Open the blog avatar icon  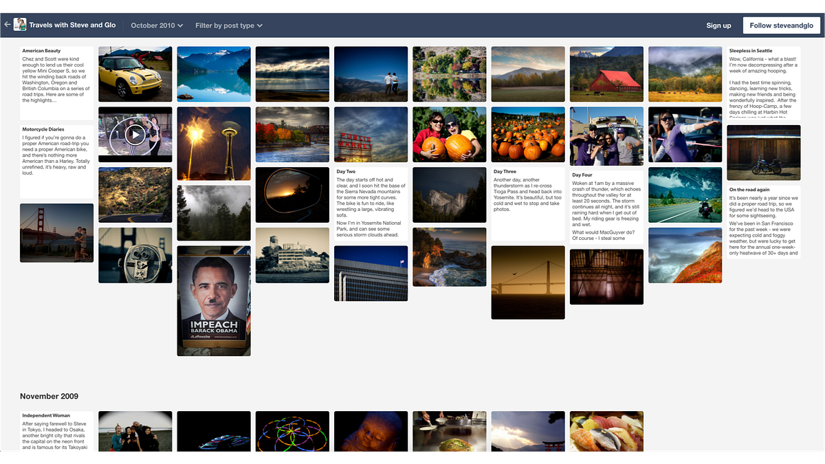pyautogui.click(x=20, y=25)
